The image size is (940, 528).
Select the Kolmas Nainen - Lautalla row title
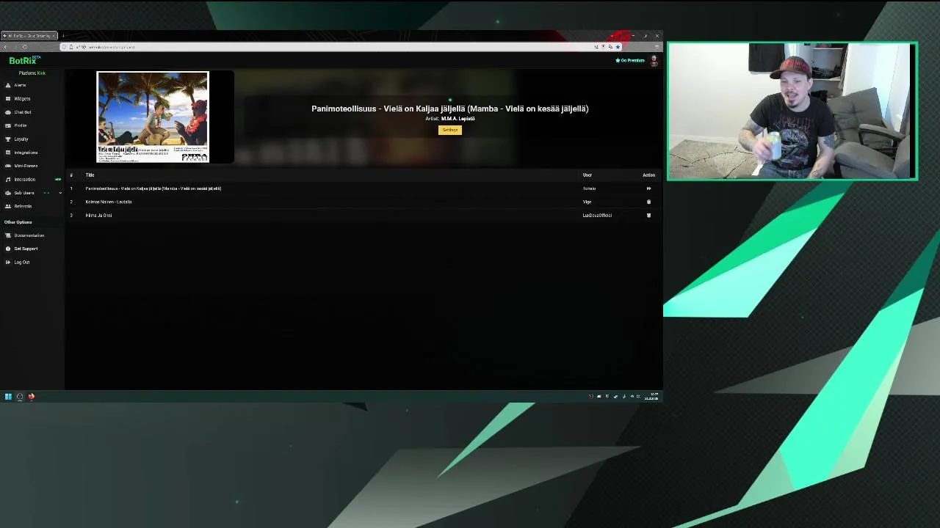(109, 202)
